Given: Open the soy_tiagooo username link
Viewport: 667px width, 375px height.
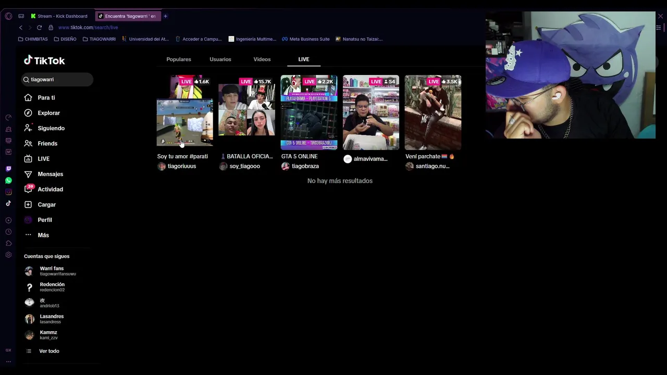Looking at the screenshot, I should 245,166.
